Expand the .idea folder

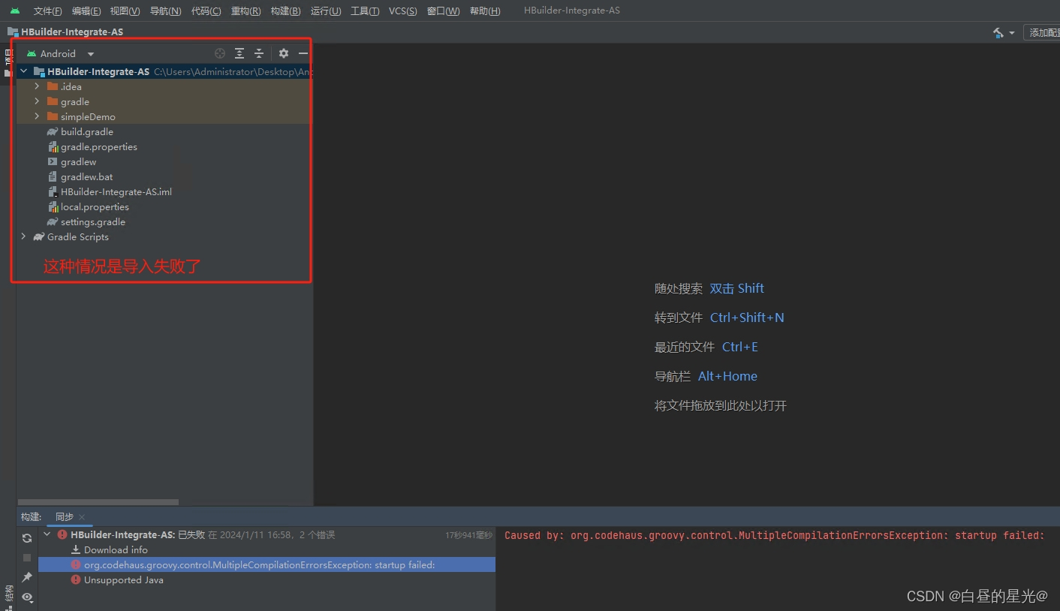click(x=37, y=86)
